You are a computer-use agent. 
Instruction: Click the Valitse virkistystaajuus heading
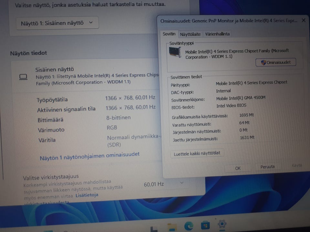point(51,177)
